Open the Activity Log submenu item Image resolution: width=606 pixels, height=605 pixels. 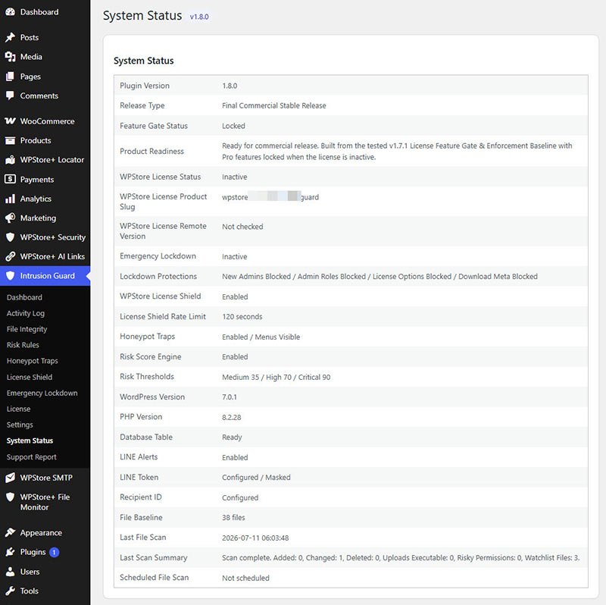(x=26, y=313)
